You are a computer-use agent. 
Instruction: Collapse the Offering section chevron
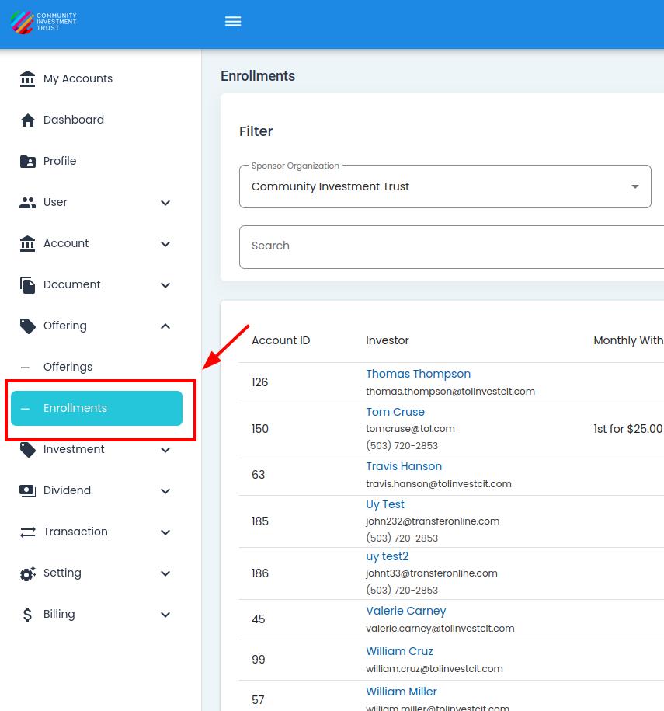tap(165, 326)
